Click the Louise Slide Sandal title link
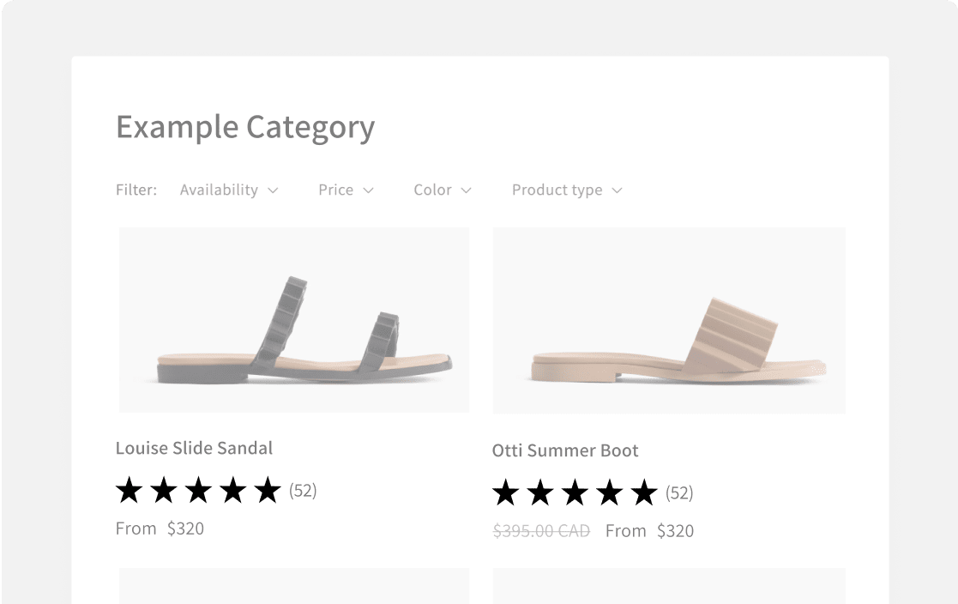Screen dimensions: 958x604 (195, 448)
